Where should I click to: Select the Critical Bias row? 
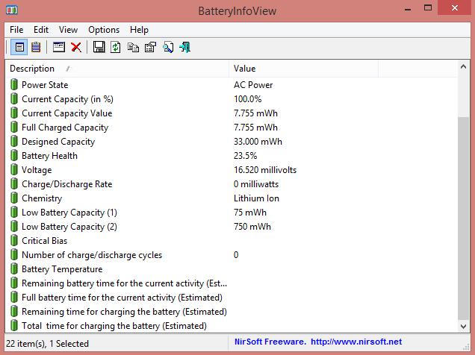coord(231,240)
